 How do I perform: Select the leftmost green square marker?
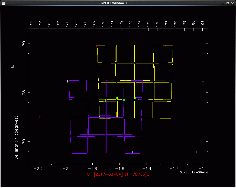click(x=106, y=100)
